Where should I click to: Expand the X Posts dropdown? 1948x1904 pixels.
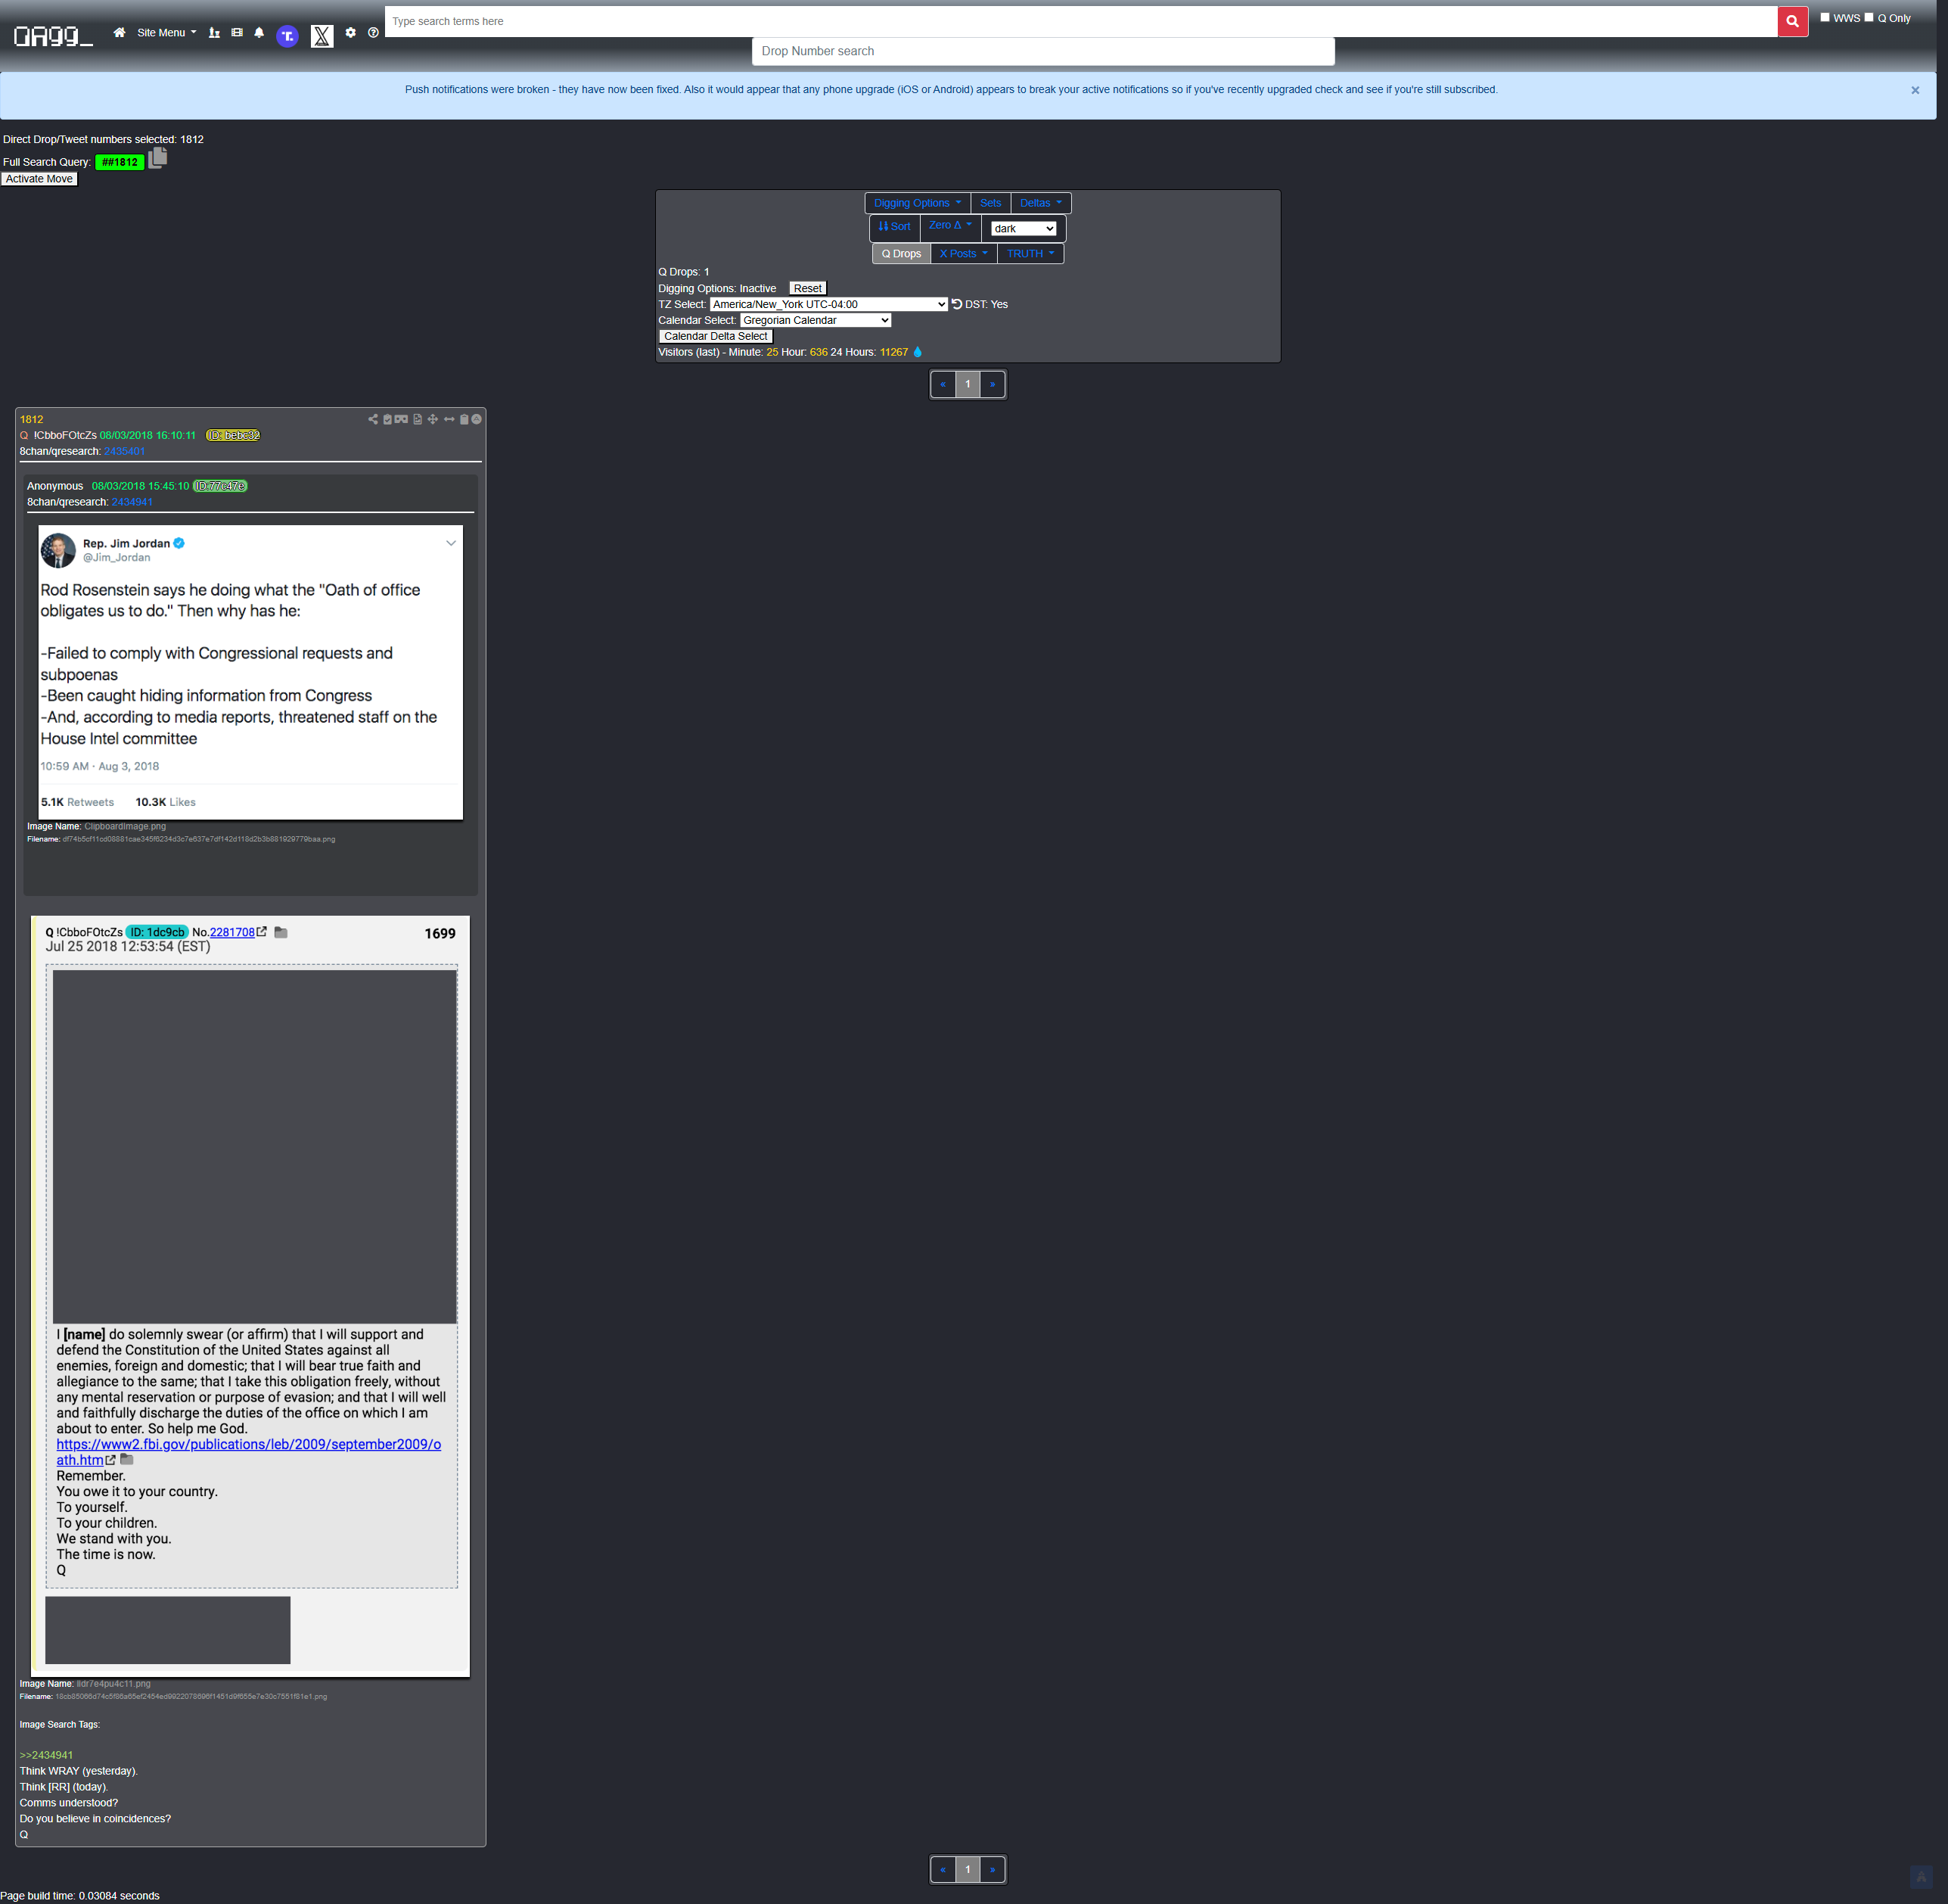tap(964, 254)
